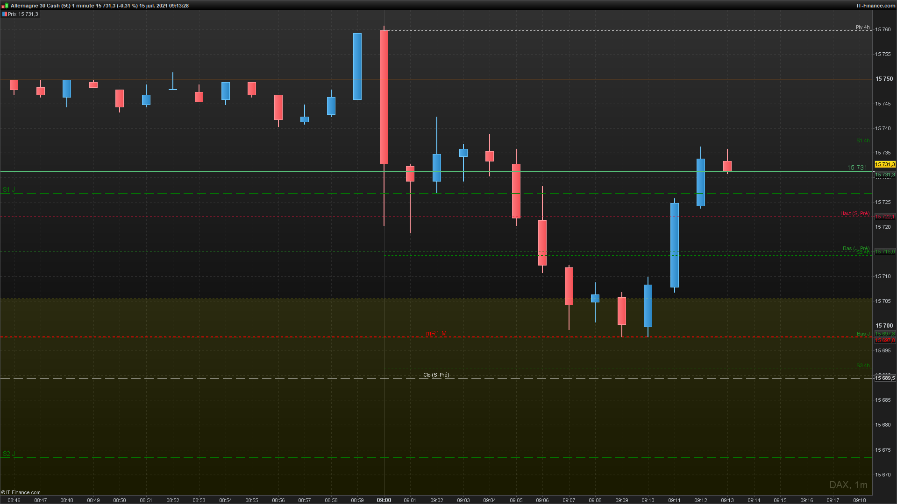Select the yellow 15 731,3 current price tag
The image size is (897, 504).
(884, 164)
